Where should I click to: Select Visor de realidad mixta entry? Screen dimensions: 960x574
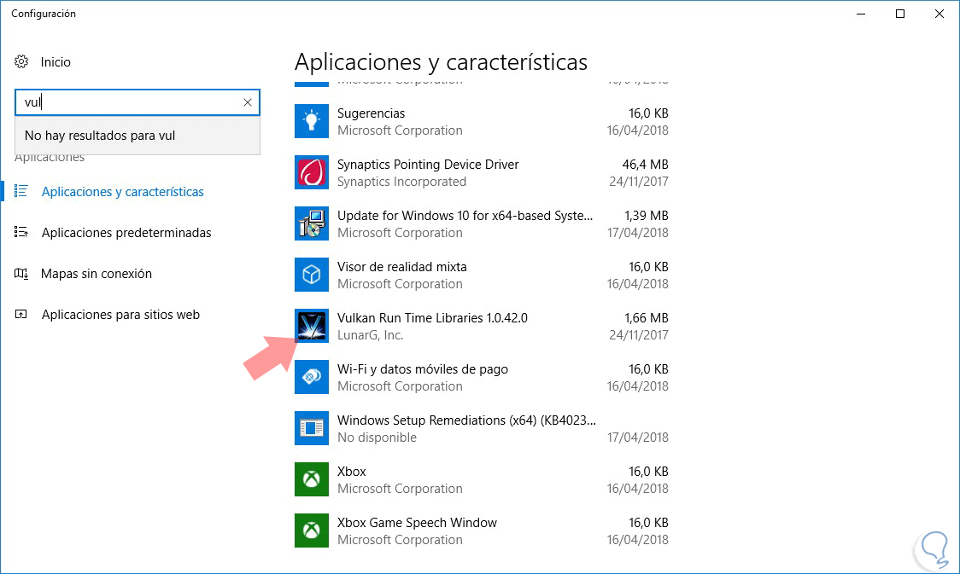[401, 266]
